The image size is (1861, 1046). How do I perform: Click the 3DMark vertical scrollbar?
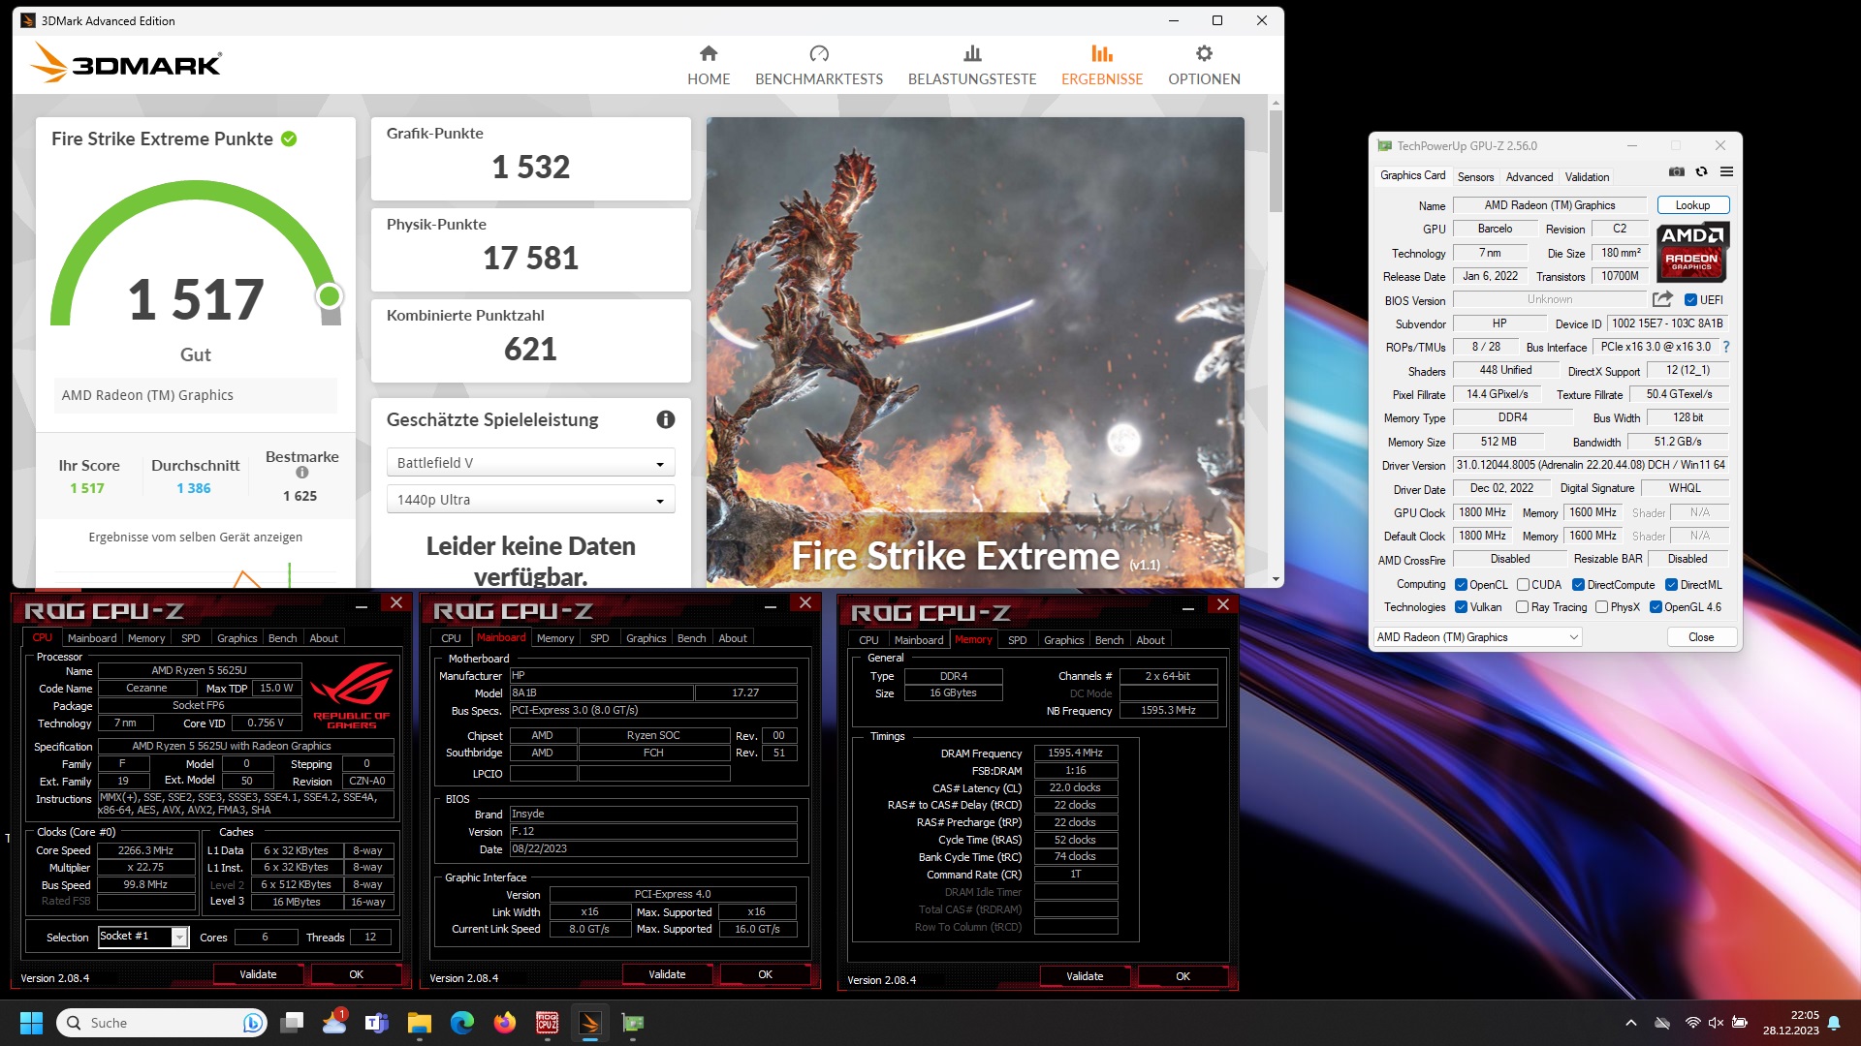(x=1276, y=163)
